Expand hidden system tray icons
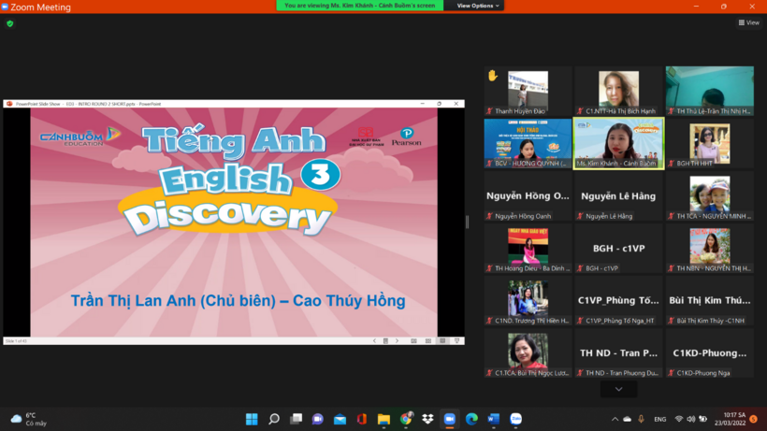The image size is (767, 431). [x=615, y=419]
